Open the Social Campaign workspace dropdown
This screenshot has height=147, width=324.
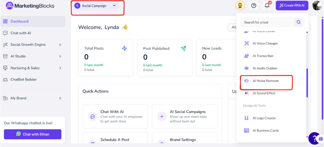coord(96,6)
